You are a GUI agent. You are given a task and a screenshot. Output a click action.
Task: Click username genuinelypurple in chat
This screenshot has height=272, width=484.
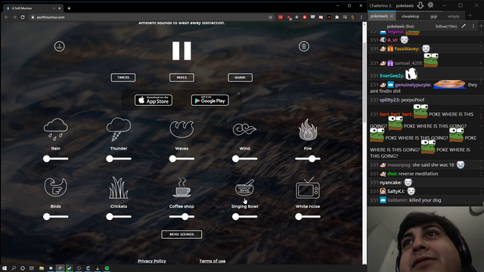pos(413,85)
